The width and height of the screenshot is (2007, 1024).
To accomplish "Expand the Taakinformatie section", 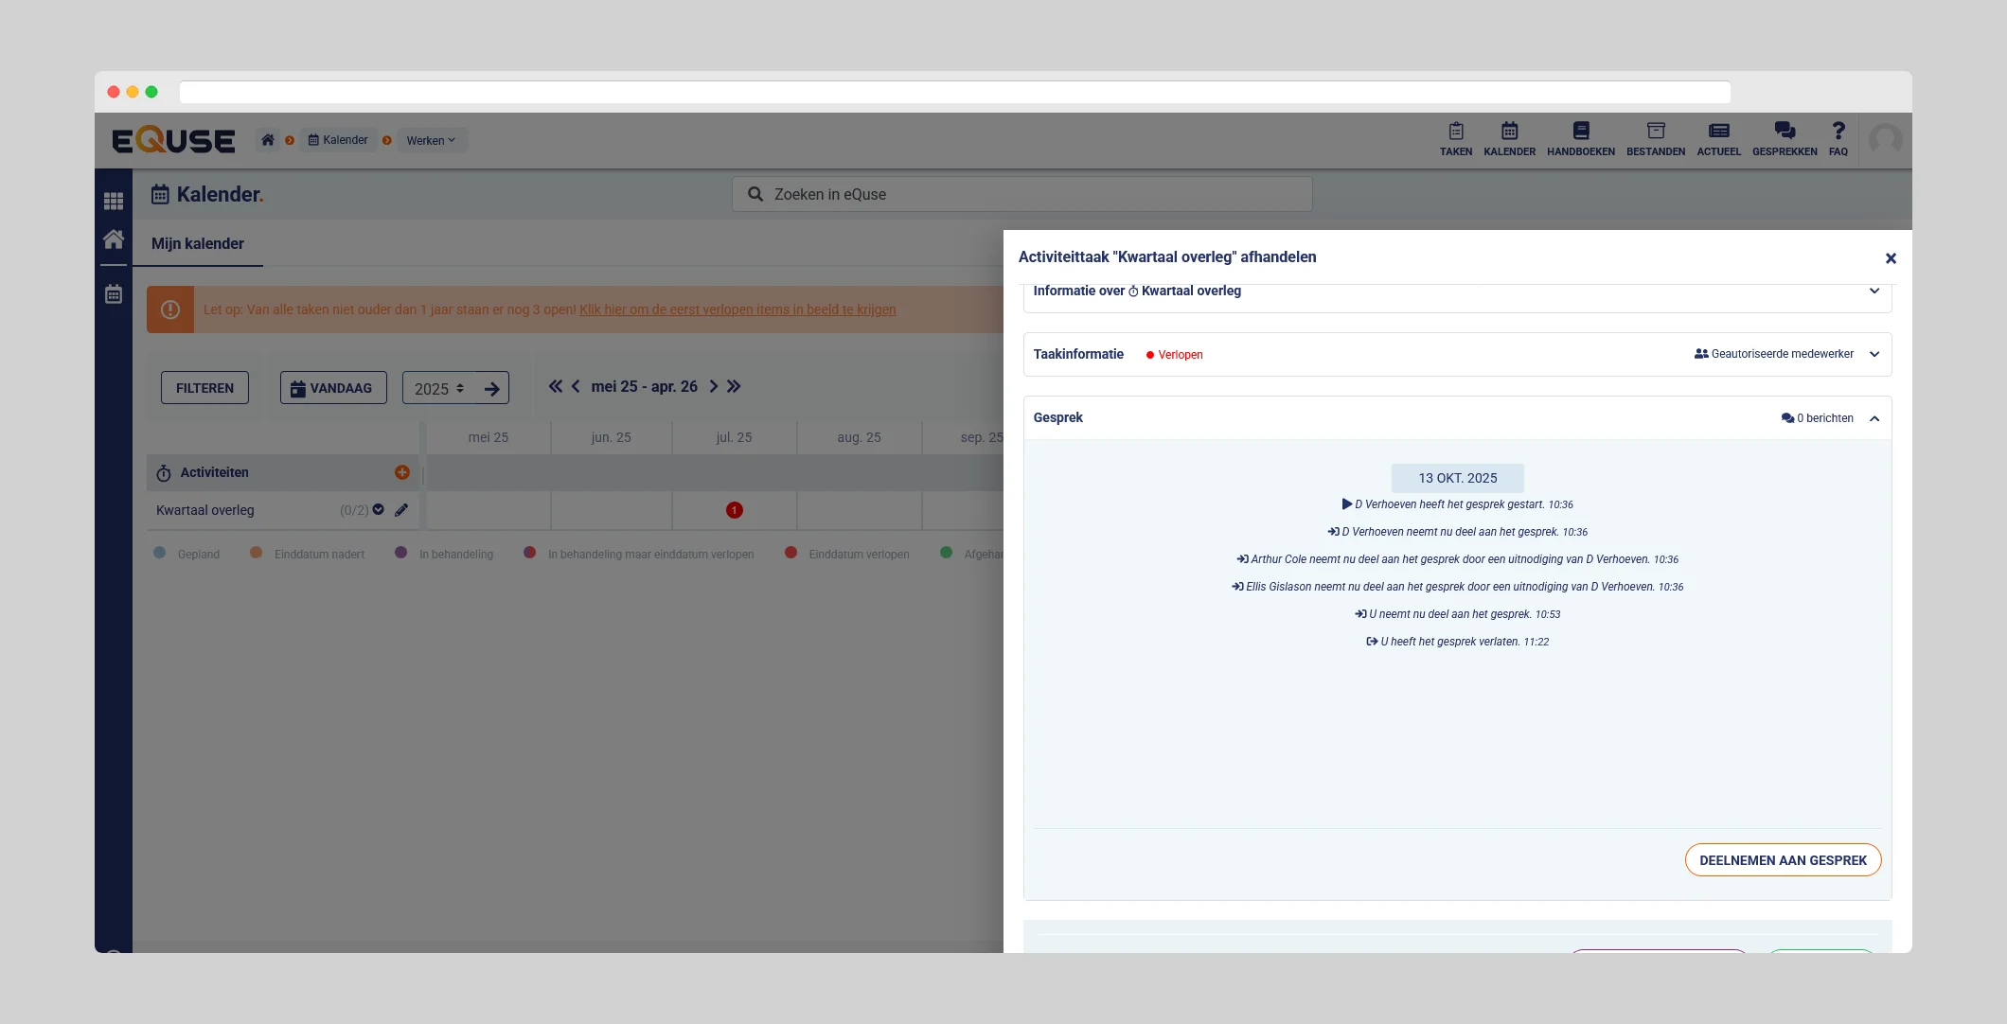I will point(1874,354).
